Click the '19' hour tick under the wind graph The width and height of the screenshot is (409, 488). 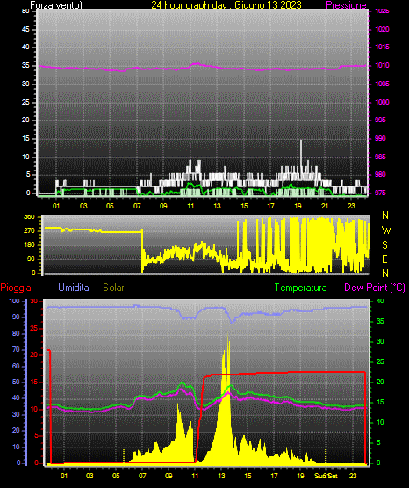tap(298, 206)
